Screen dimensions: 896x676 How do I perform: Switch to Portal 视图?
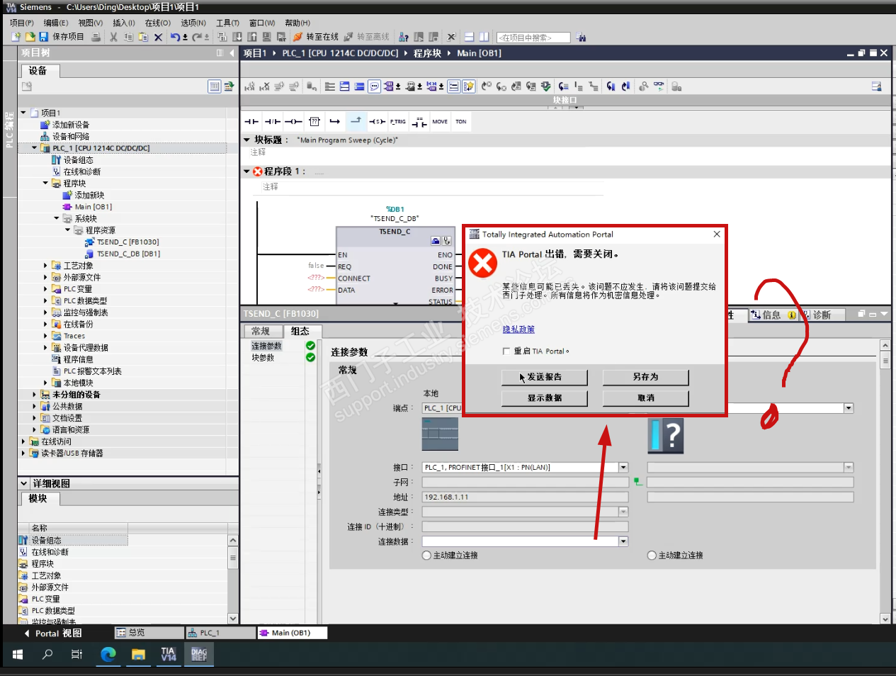(x=53, y=633)
